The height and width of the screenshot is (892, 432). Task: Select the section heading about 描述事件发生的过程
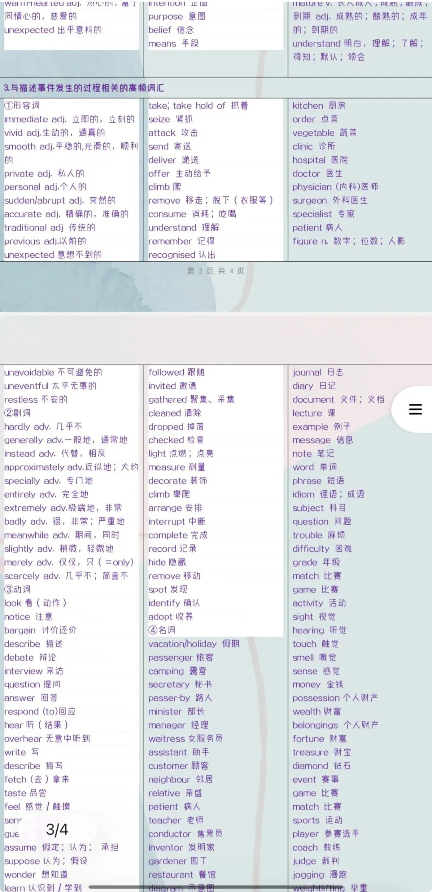[x=84, y=88]
